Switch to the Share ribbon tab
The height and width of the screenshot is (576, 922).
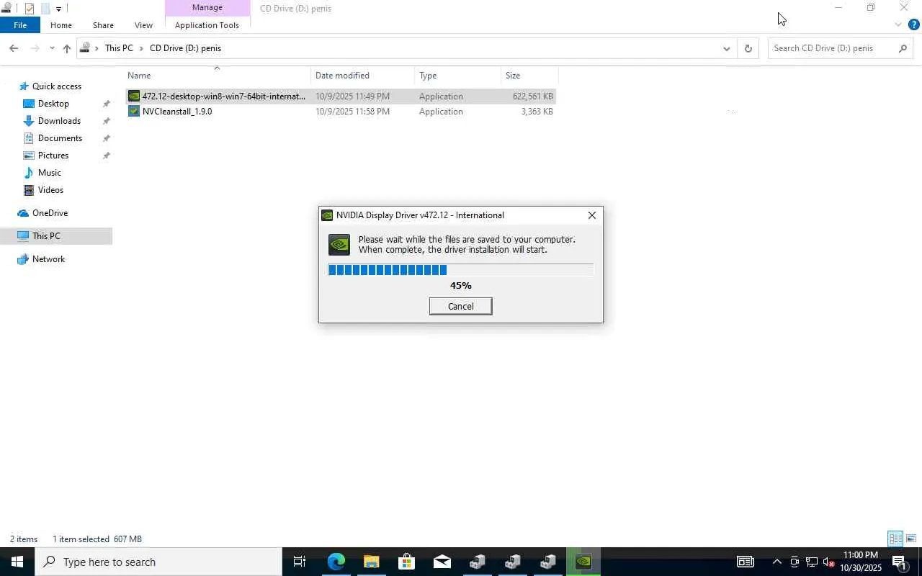coord(103,25)
